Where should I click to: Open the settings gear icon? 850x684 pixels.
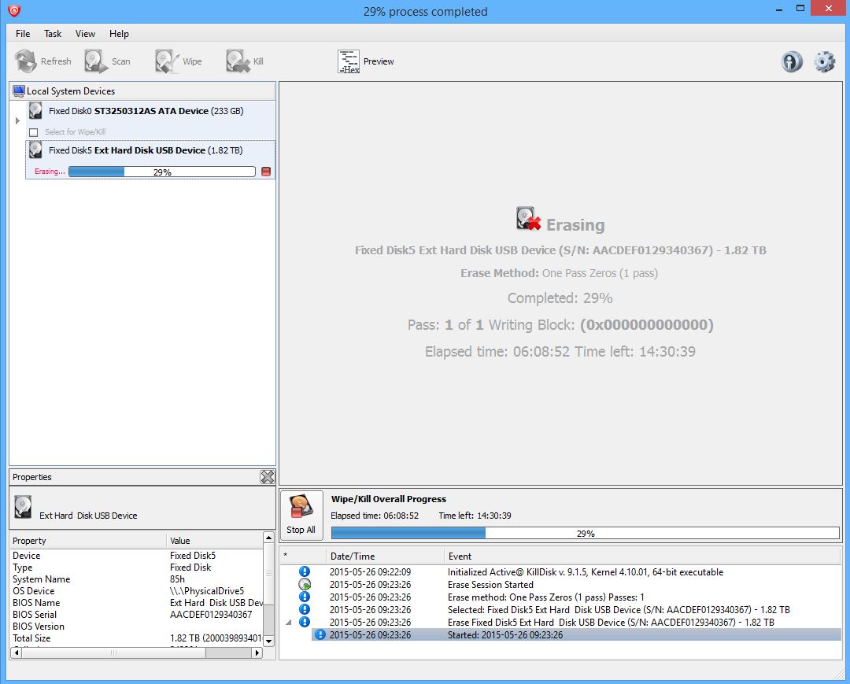[825, 61]
